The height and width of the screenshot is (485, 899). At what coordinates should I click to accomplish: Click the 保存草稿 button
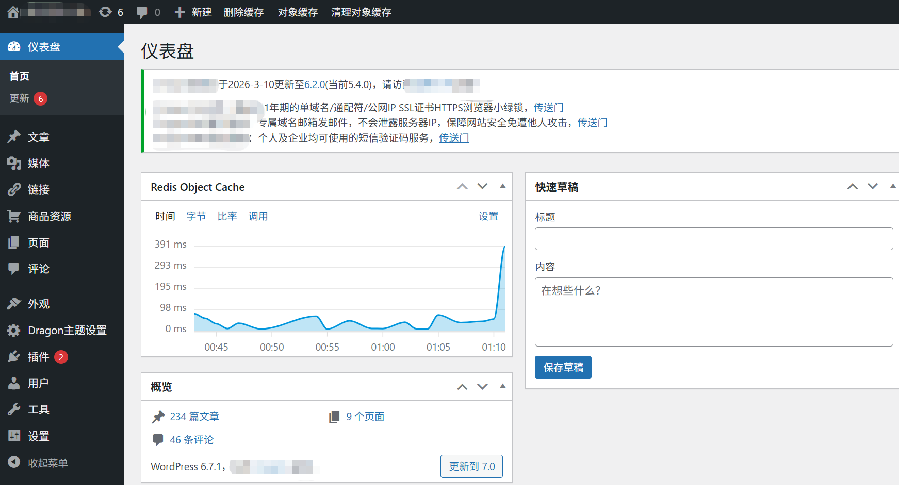click(563, 368)
